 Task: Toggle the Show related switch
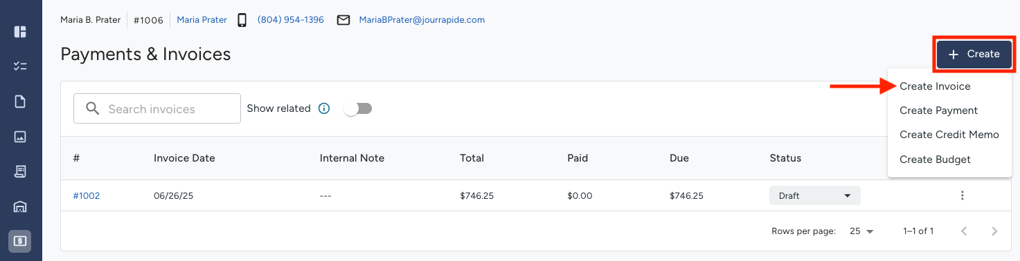[359, 108]
